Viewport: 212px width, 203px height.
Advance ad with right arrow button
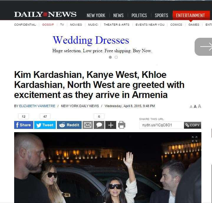pos(203,47)
